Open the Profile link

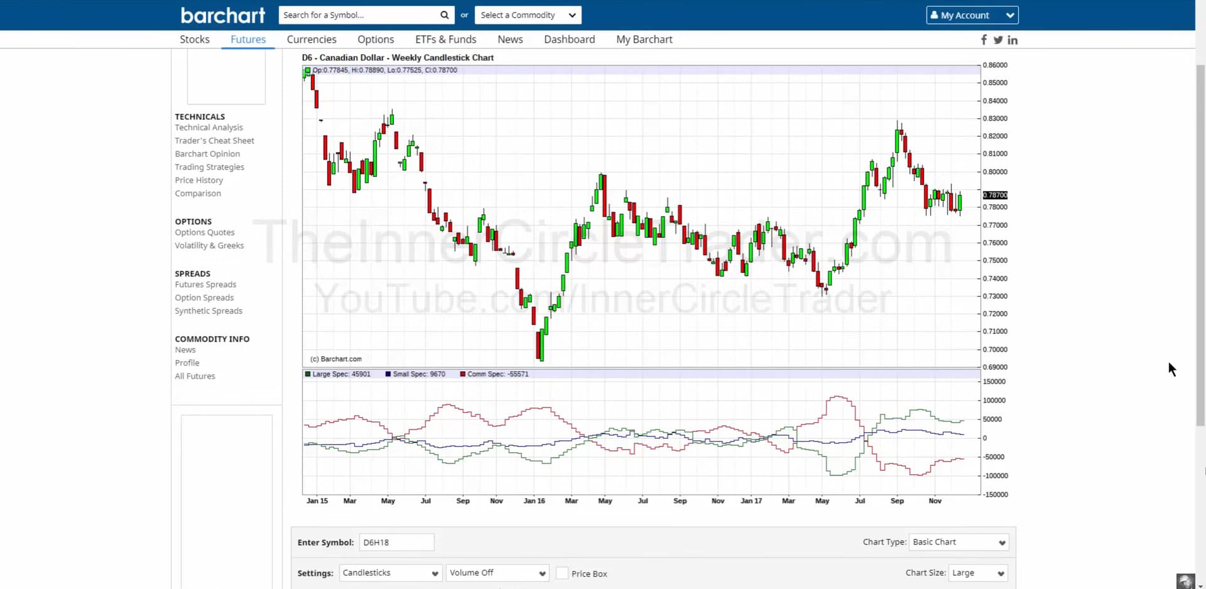pos(187,363)
